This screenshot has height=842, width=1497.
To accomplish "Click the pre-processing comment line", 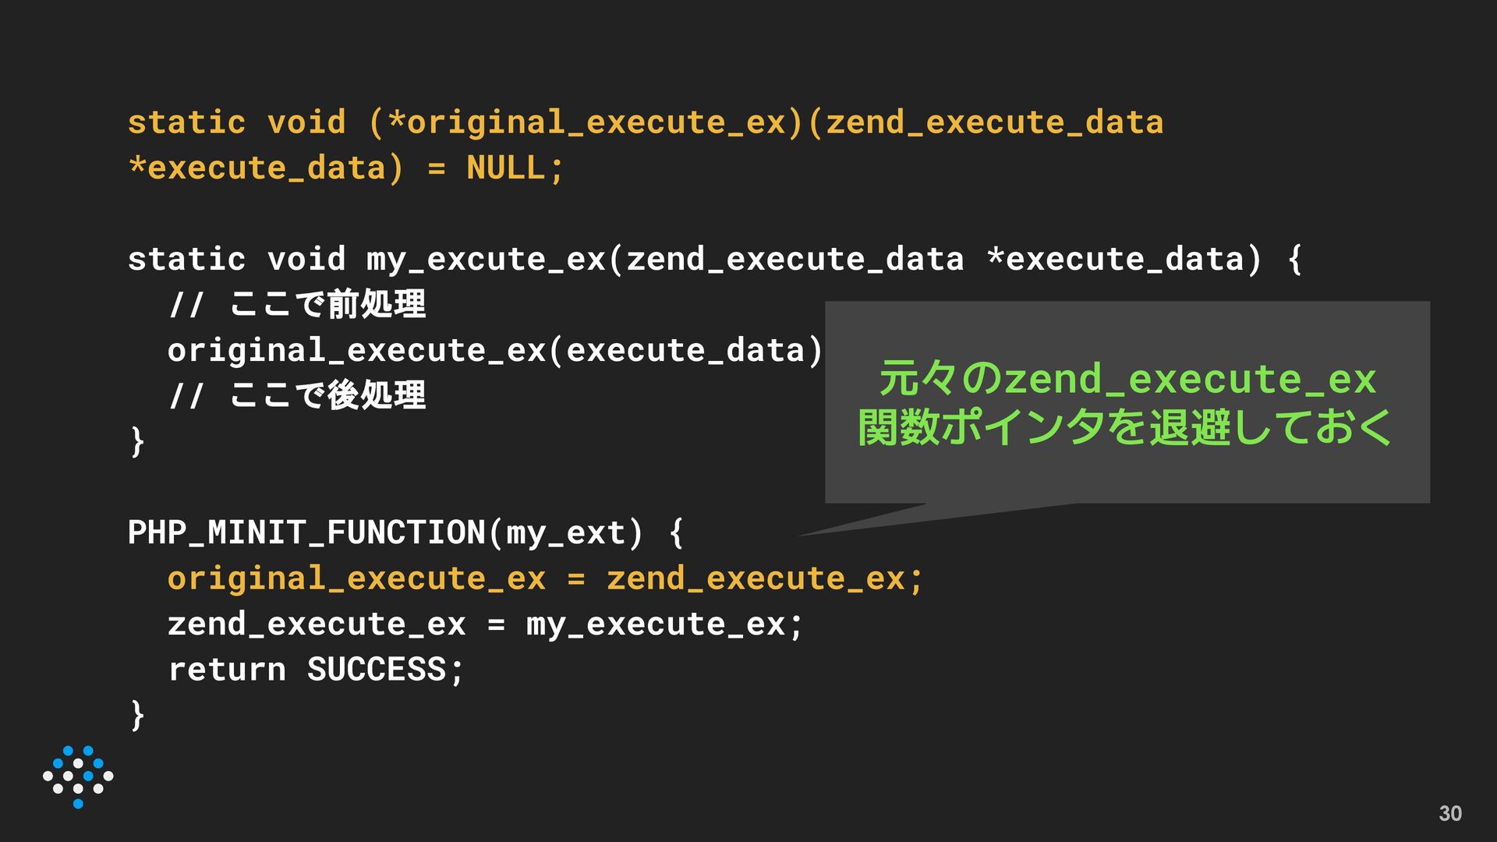I will (297, 304).
